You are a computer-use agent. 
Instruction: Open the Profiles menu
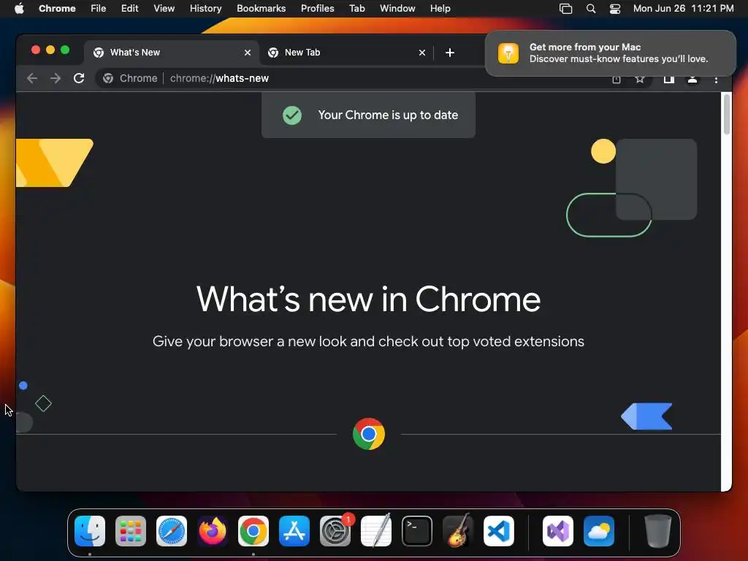coord(317,9)
